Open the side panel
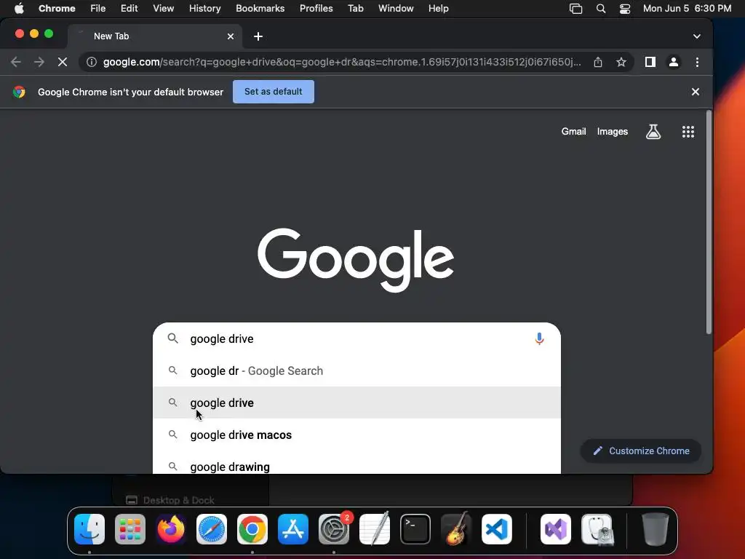Screen dimensions: 745x559 [650, 62]
